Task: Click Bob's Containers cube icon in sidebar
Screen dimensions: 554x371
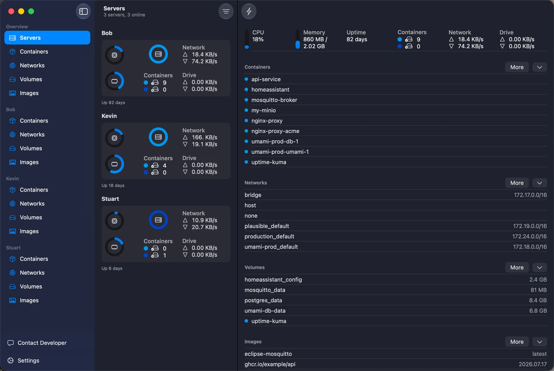Action: [x=13, y=121]
